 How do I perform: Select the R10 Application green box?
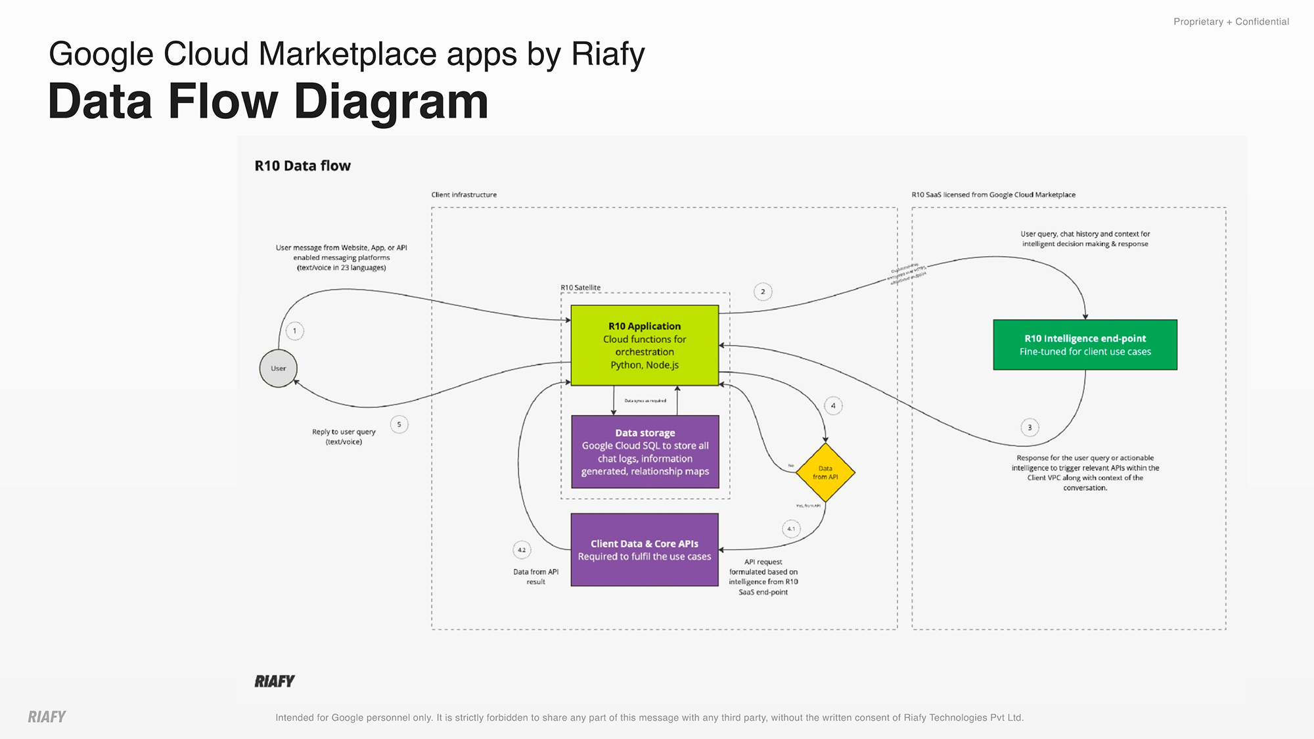645,346
